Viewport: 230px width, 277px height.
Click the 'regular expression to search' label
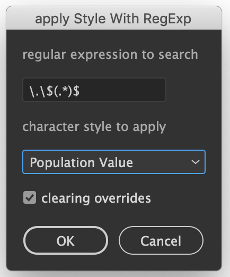coord(110,55)
